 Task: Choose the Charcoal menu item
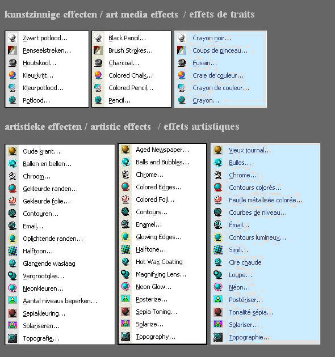pyautogui.click(x=131, y=63)
